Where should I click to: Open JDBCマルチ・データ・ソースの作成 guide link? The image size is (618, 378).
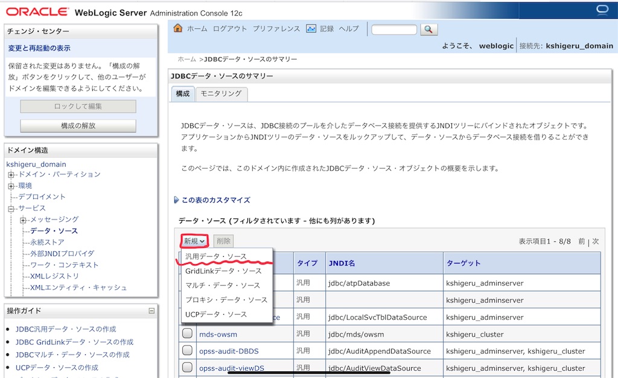coord(72,354)
